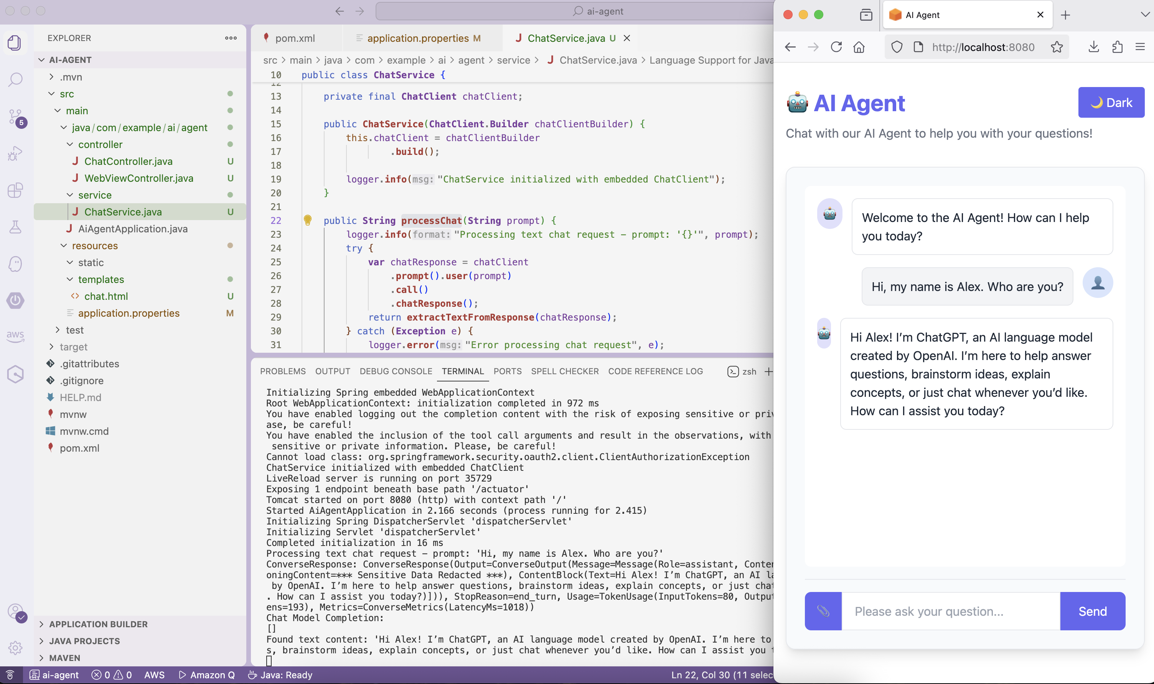Focus the 'Please ask your question' input
The width and height of the screenshot is (1154, 684).
coord(950,611)
